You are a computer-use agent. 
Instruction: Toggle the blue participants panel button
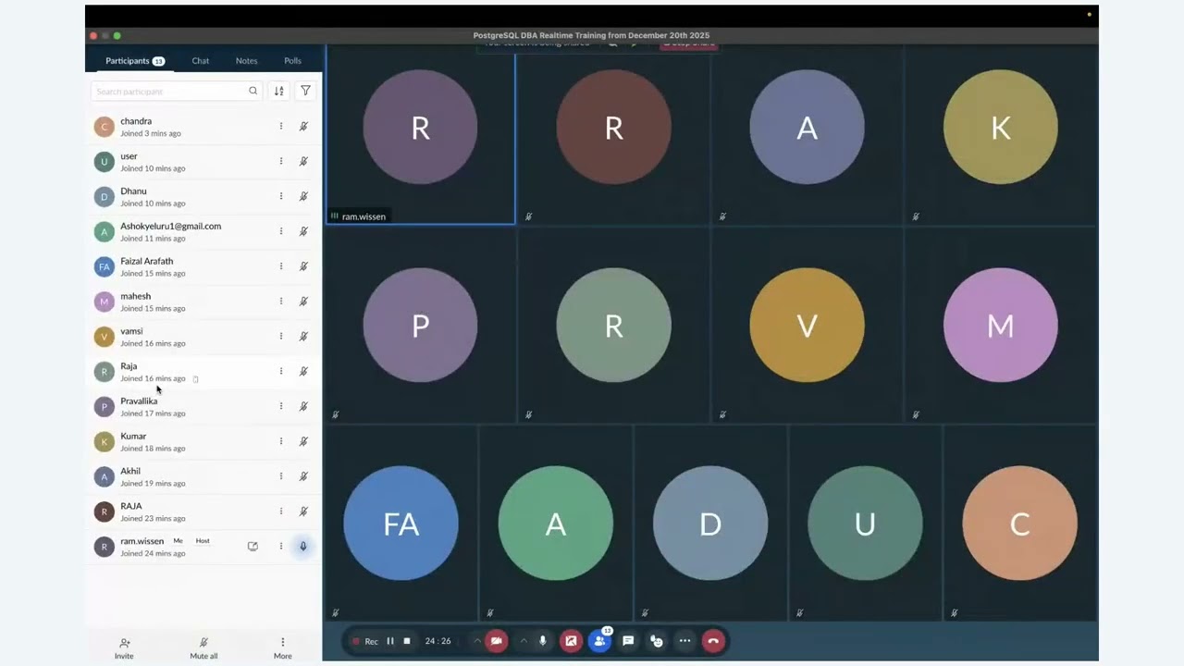(599, 641)
